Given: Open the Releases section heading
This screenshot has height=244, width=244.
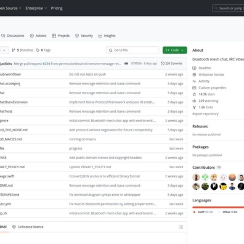Looking at the screenshot, I should [200, 126].
